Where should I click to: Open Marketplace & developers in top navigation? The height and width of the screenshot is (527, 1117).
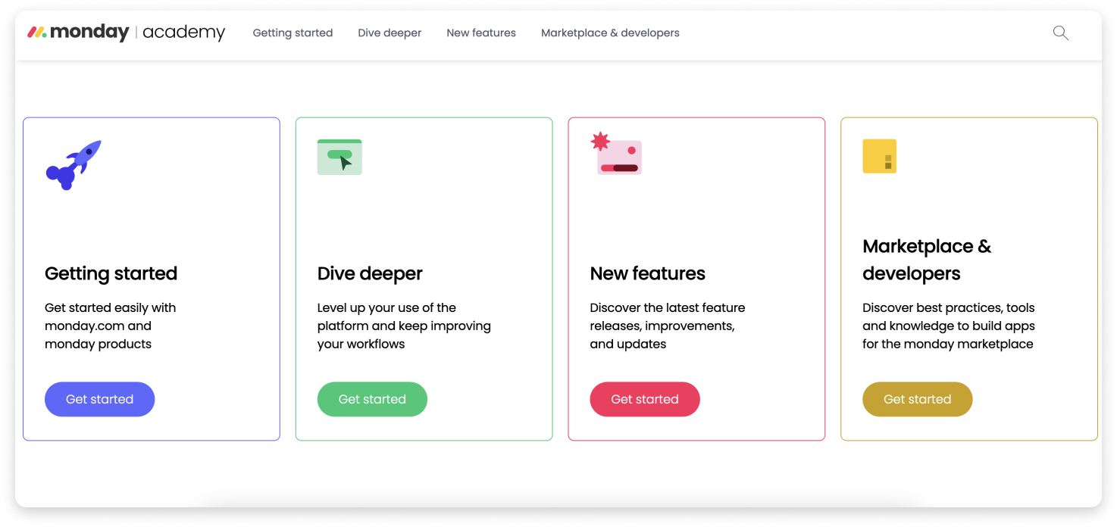610,33
